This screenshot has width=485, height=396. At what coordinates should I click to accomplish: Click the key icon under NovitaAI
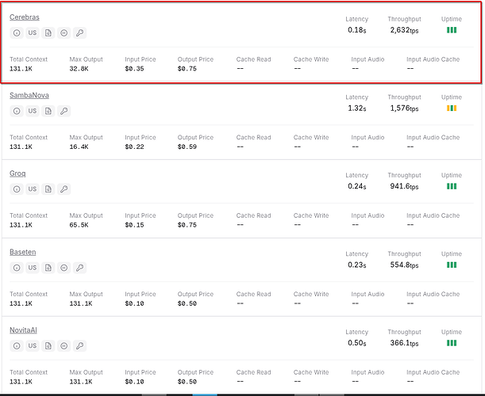click(80, 346)
